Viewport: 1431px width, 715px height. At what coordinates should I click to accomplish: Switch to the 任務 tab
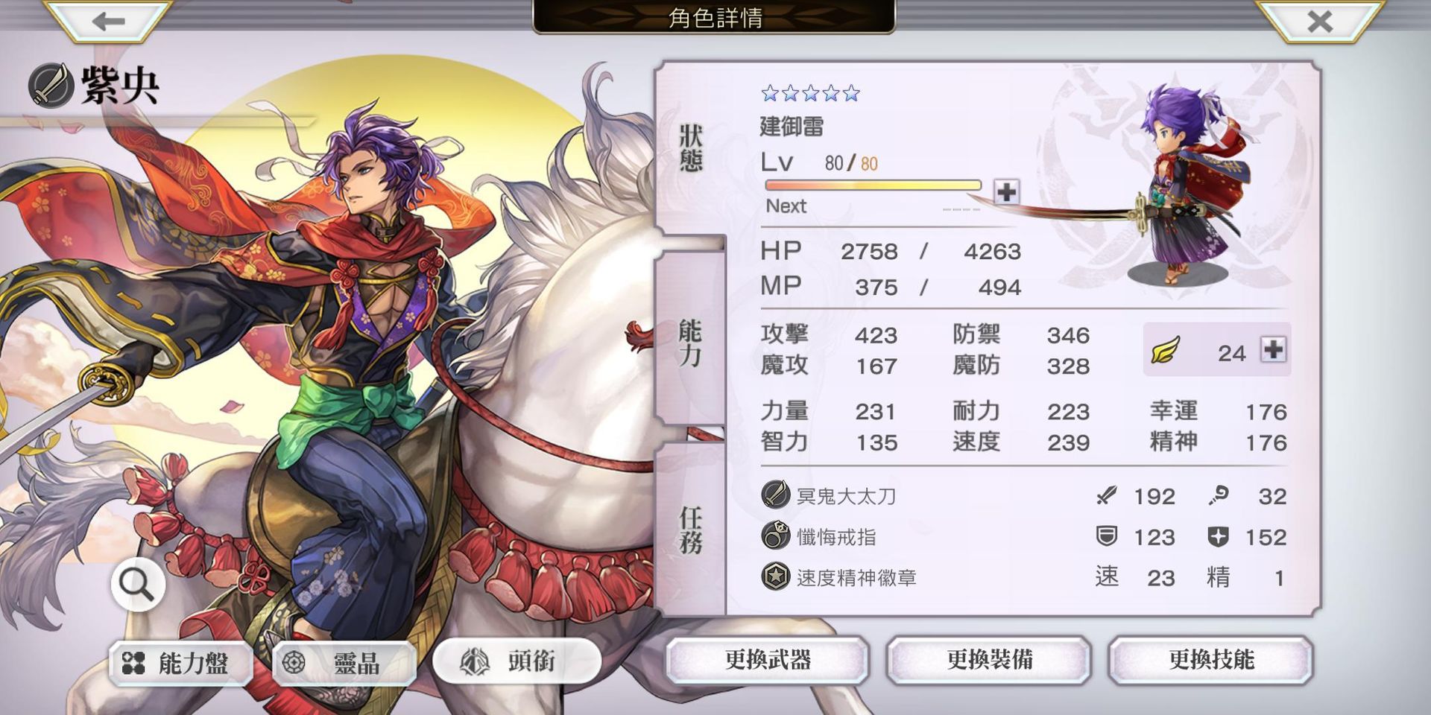pyautogui.click(x=690, y=530)
